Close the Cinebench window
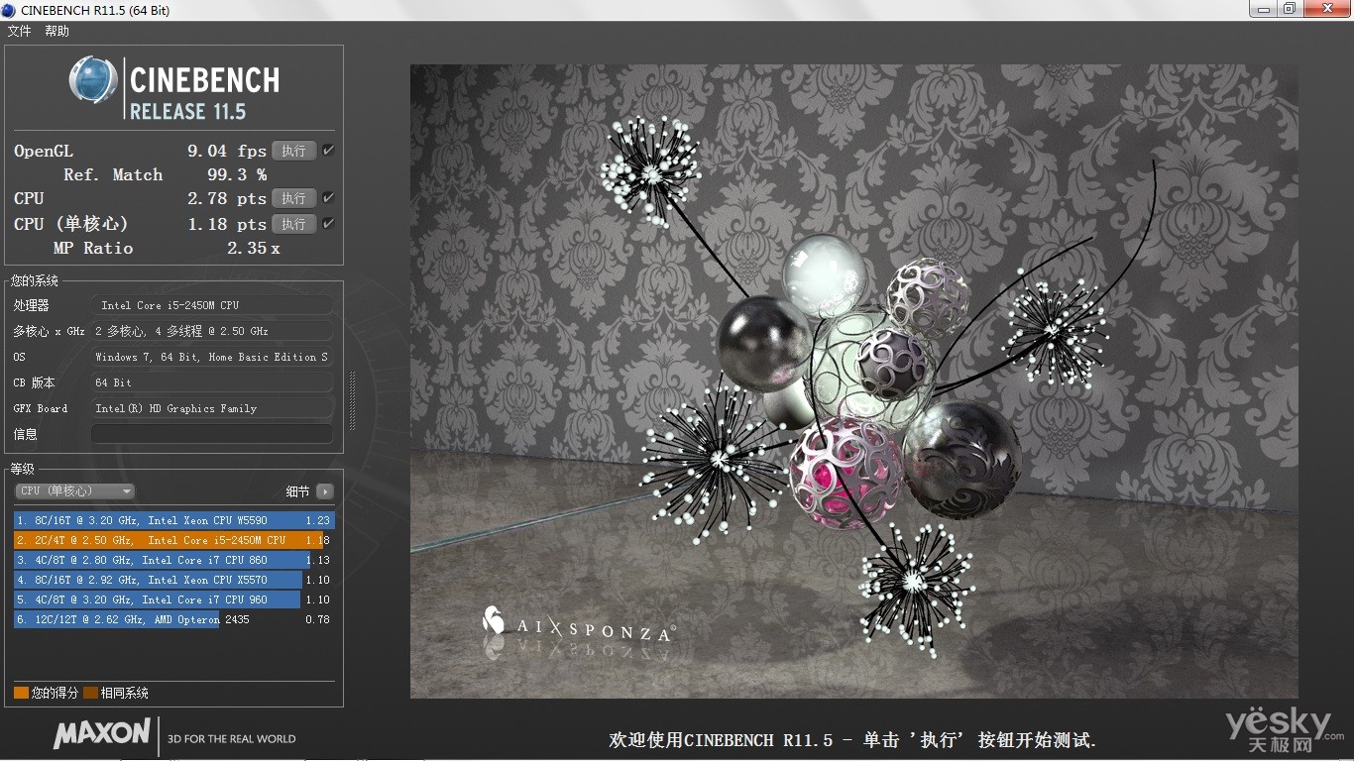Image resolution: width=1354 pixels, height=761 pixels. 1326,9
